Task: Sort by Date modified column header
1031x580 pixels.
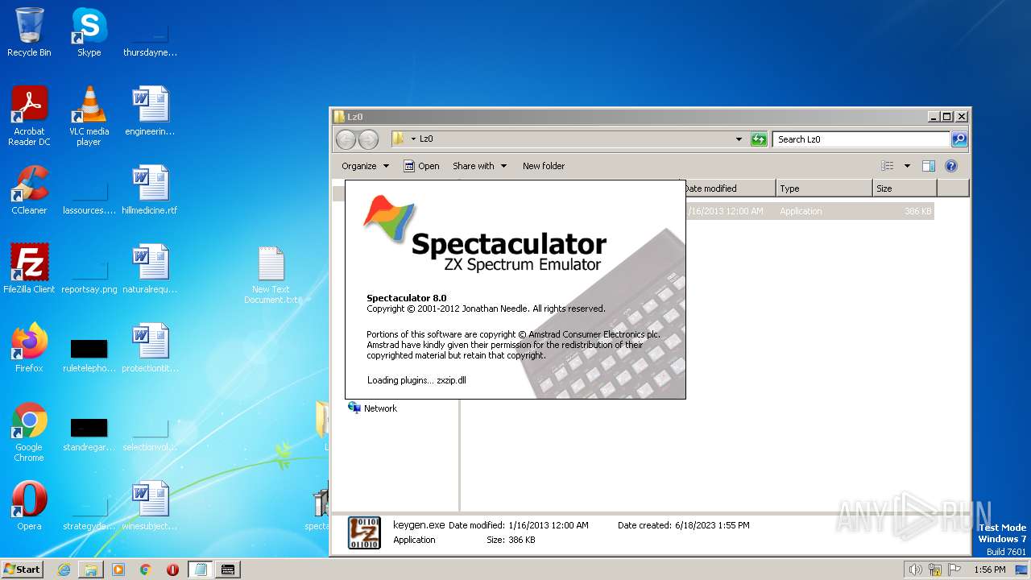Action: pos(730,188)
